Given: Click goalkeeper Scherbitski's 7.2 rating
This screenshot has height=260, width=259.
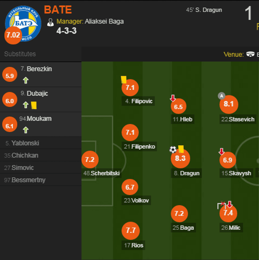Looking at the screenshot, I should coord(90,160).
